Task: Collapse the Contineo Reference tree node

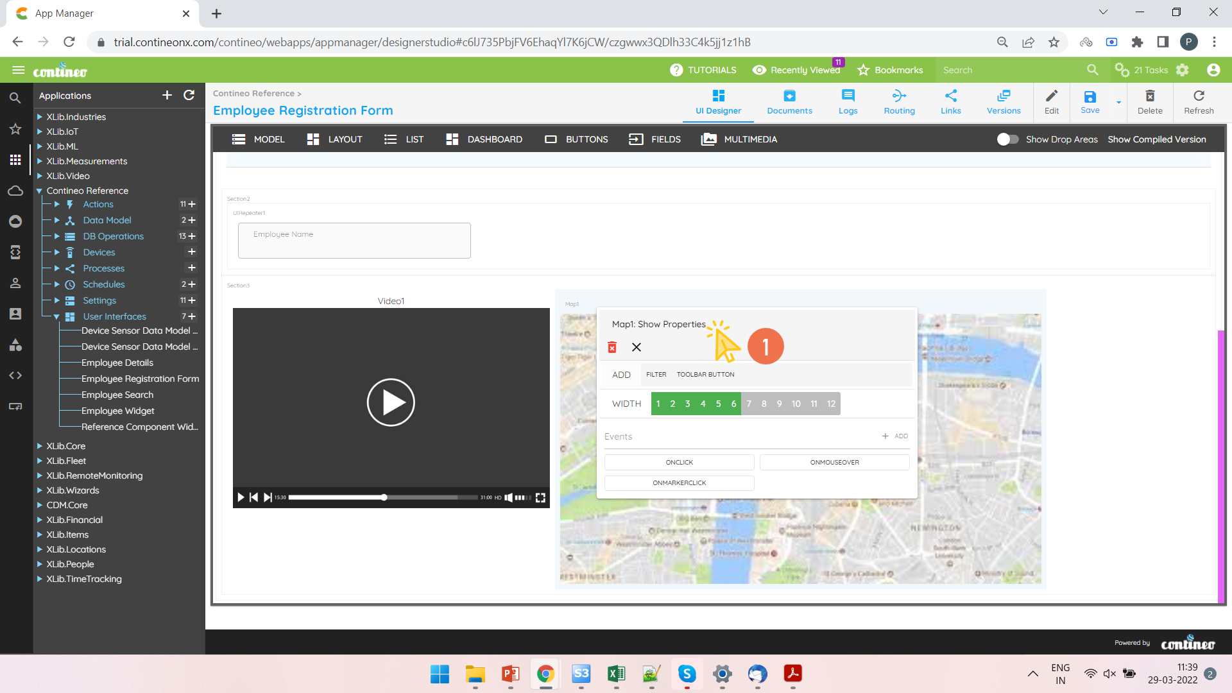Action: coord(39,191)
